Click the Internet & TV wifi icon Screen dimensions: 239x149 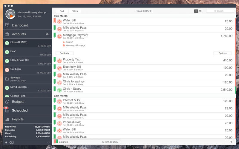[59, 101]
